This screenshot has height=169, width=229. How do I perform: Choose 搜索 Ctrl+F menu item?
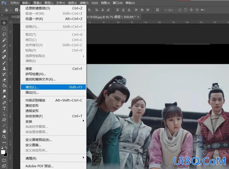tap(53, 69)
